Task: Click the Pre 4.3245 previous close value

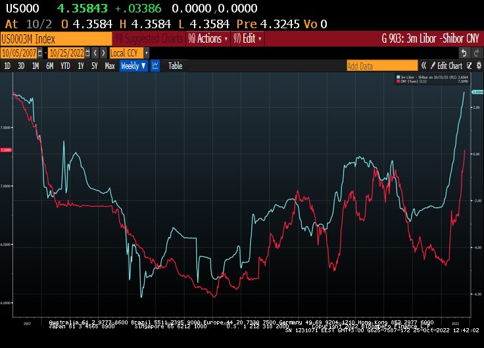Action: click(x=268, y=24)
